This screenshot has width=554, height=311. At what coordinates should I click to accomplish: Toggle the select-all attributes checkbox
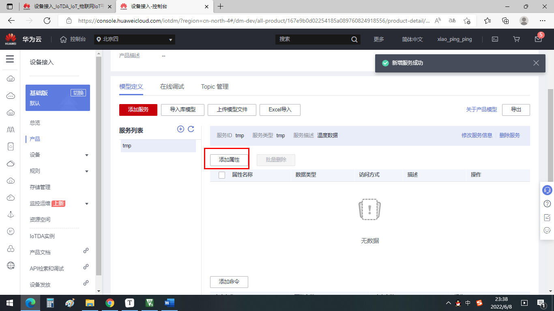point(222,175)
